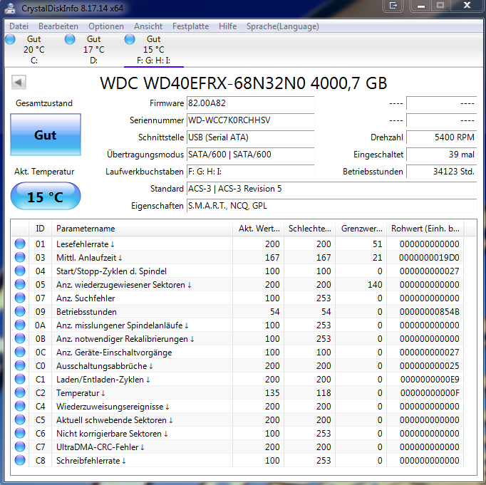Image resolution: width=486 pixels, height=485 pixels.
Task: Click the blue status orb above D:
Action: coord(70,39)
